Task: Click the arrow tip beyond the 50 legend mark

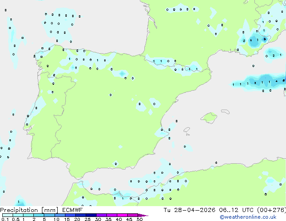Action: pyautogui.click(x=143, y=215)
